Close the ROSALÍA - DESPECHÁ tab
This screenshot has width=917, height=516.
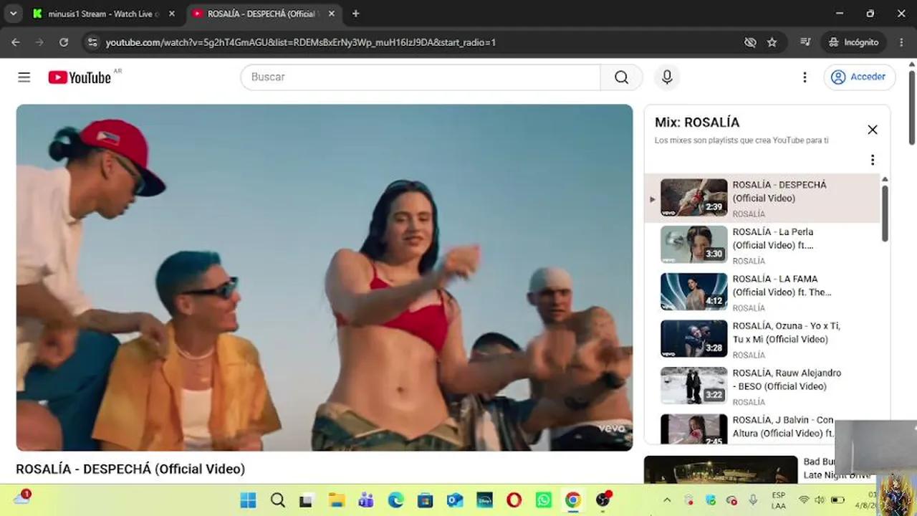(x=331, y=14)
